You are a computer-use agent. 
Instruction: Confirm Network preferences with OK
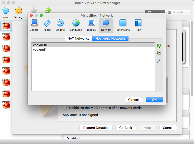154,100
